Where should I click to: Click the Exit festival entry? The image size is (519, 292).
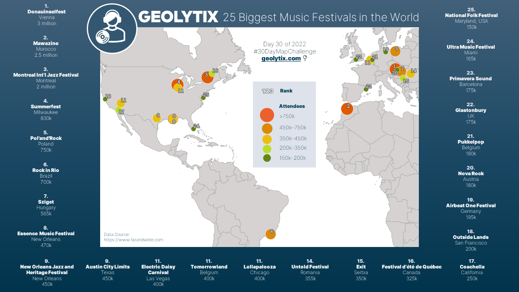(x=361, y=270)
